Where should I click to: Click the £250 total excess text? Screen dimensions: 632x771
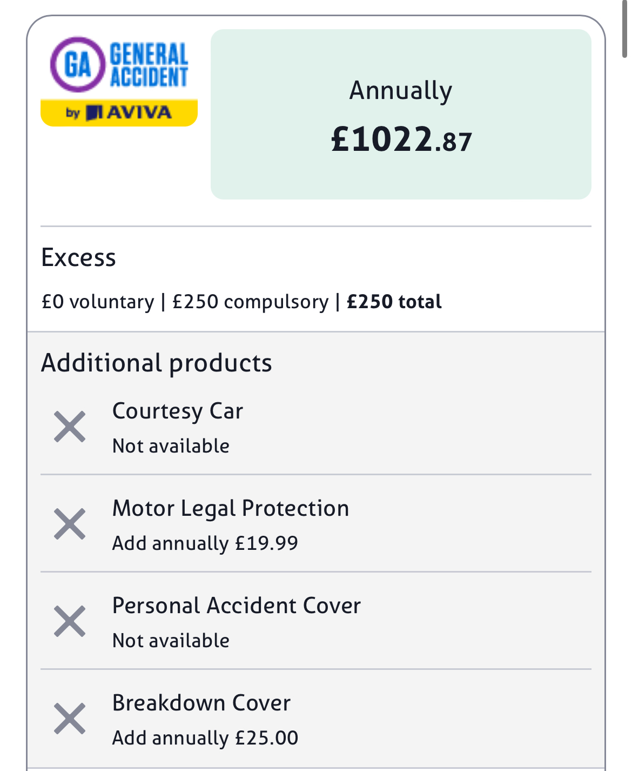pos(394,302)
